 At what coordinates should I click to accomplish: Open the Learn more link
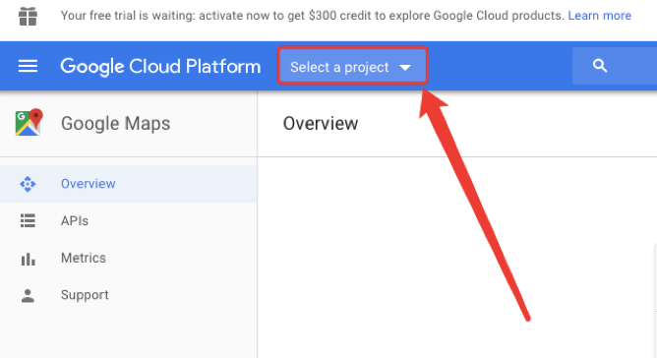click(600, 16)
